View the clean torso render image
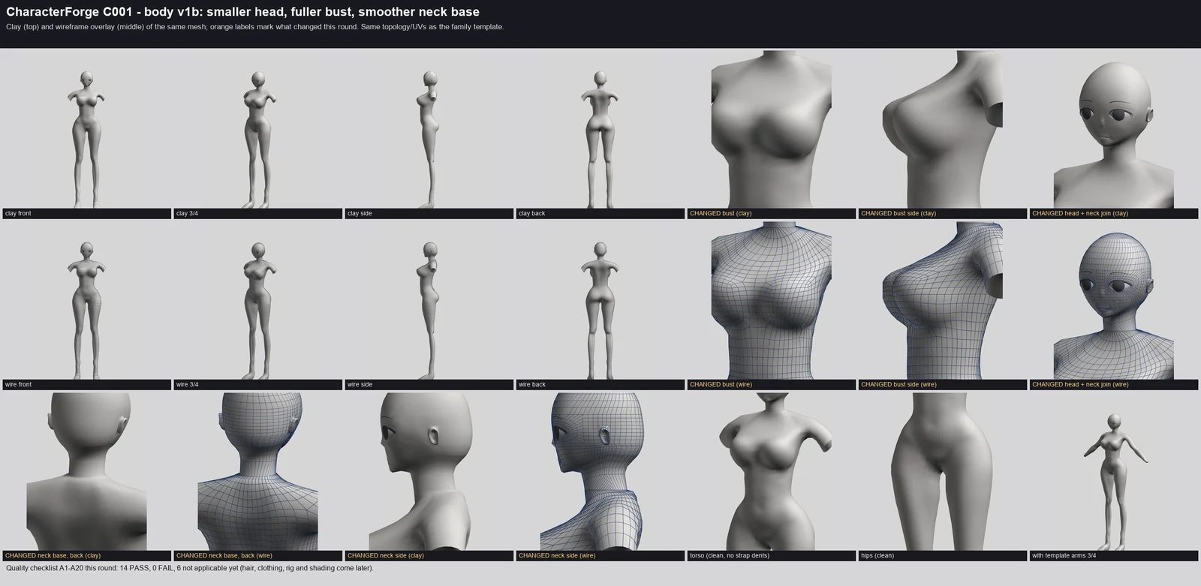 coord(772,471)
